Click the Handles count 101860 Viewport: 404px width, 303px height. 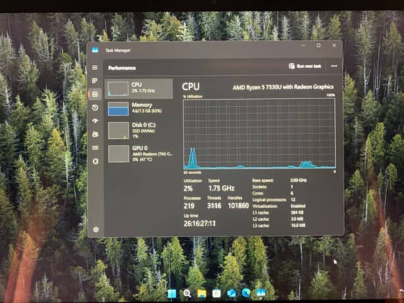(238, 206)
